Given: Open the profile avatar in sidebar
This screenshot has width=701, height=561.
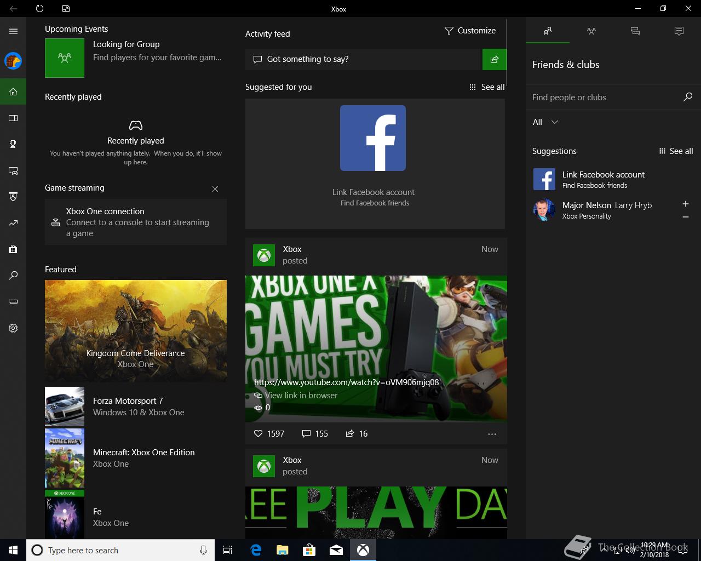Looking at the screenshot, I should click(x=13, y=61).
